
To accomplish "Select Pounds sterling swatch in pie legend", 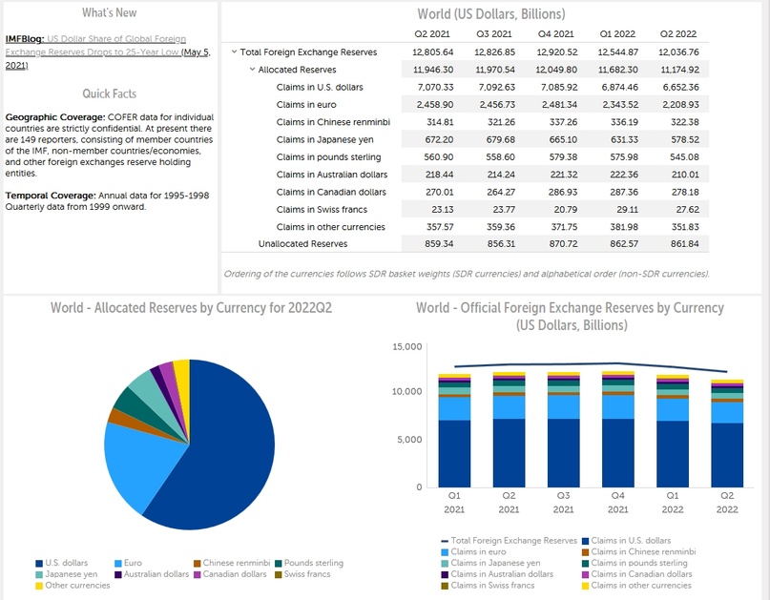I will tap(278, 564).
